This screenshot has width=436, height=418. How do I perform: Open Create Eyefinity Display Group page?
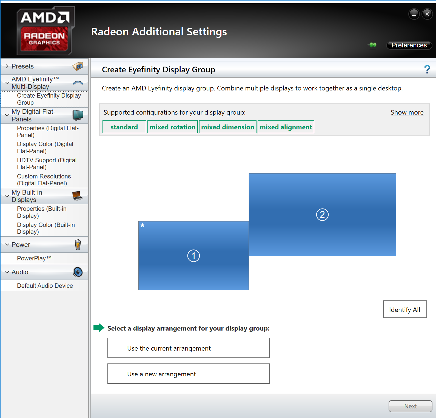click(45, 99)
